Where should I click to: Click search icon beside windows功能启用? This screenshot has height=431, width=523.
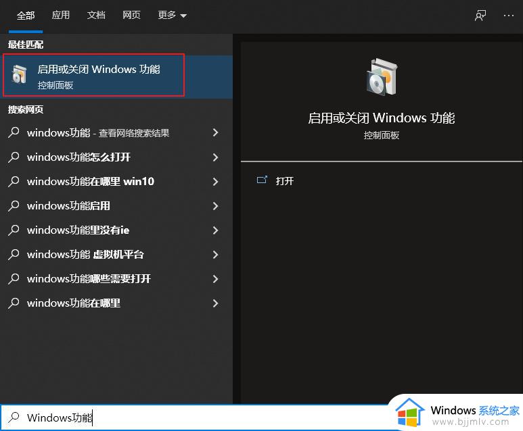pyautogui.click(x=14, y=205)
